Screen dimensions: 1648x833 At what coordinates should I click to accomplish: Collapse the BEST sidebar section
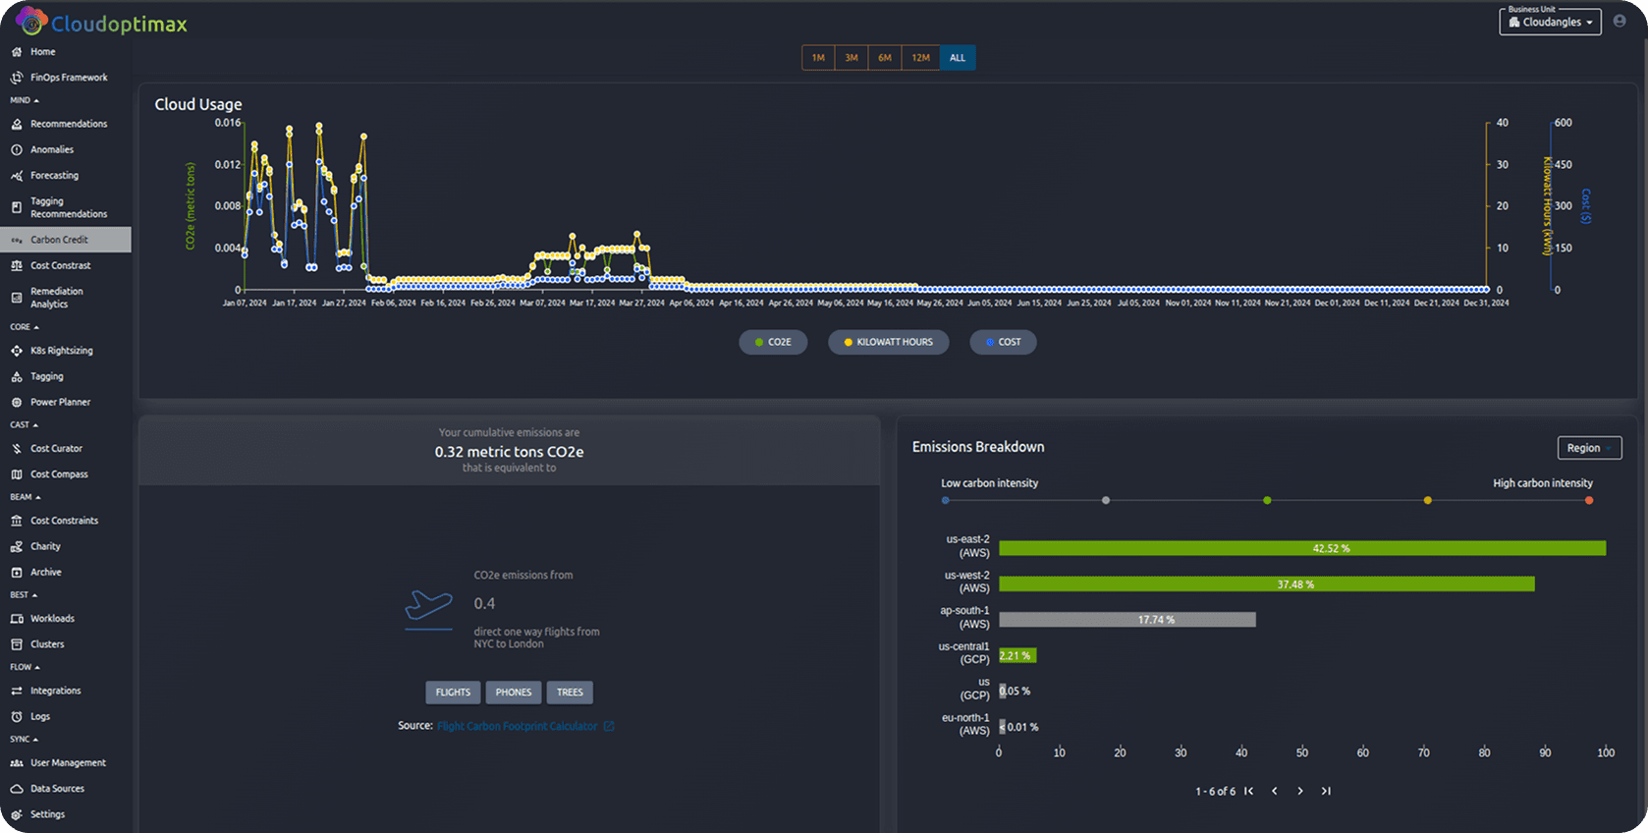click(24, 595)
